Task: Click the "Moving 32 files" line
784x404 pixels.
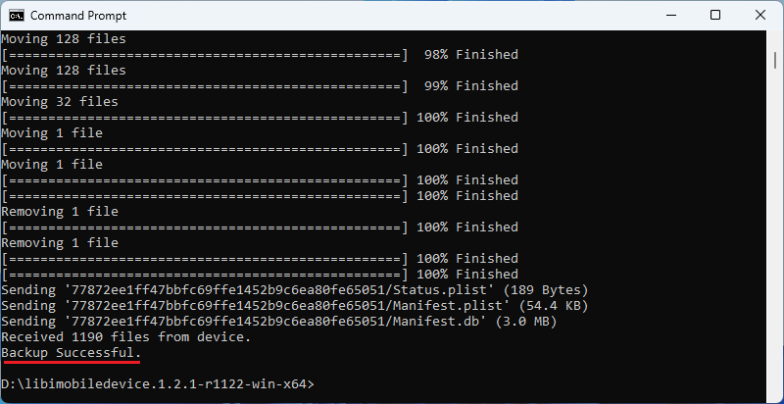Action: tap(59, 102)
